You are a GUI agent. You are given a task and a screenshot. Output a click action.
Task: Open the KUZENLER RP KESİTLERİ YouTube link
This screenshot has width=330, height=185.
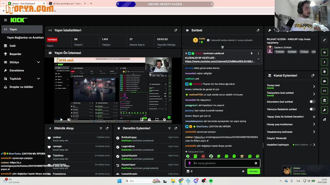pyautogui.click(x=220, y=61)
